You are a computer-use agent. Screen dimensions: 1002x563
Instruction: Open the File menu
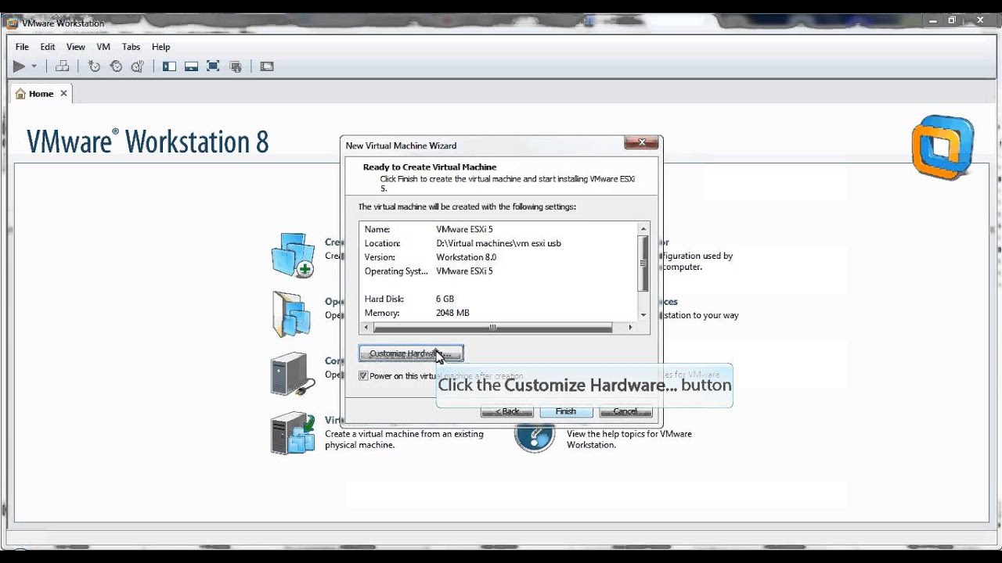(x=22, y=47)
